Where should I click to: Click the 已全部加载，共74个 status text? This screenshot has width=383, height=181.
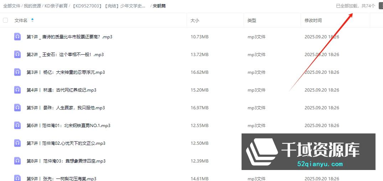(x=356, y=6)
